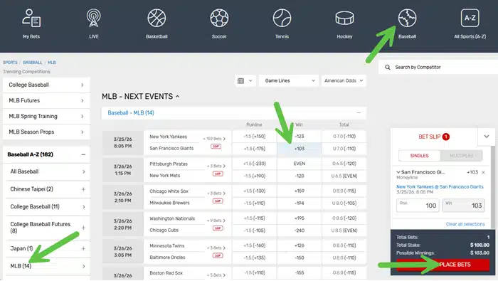Switch to SINGLES tab
498x281 pixels.
click(419, 156)
